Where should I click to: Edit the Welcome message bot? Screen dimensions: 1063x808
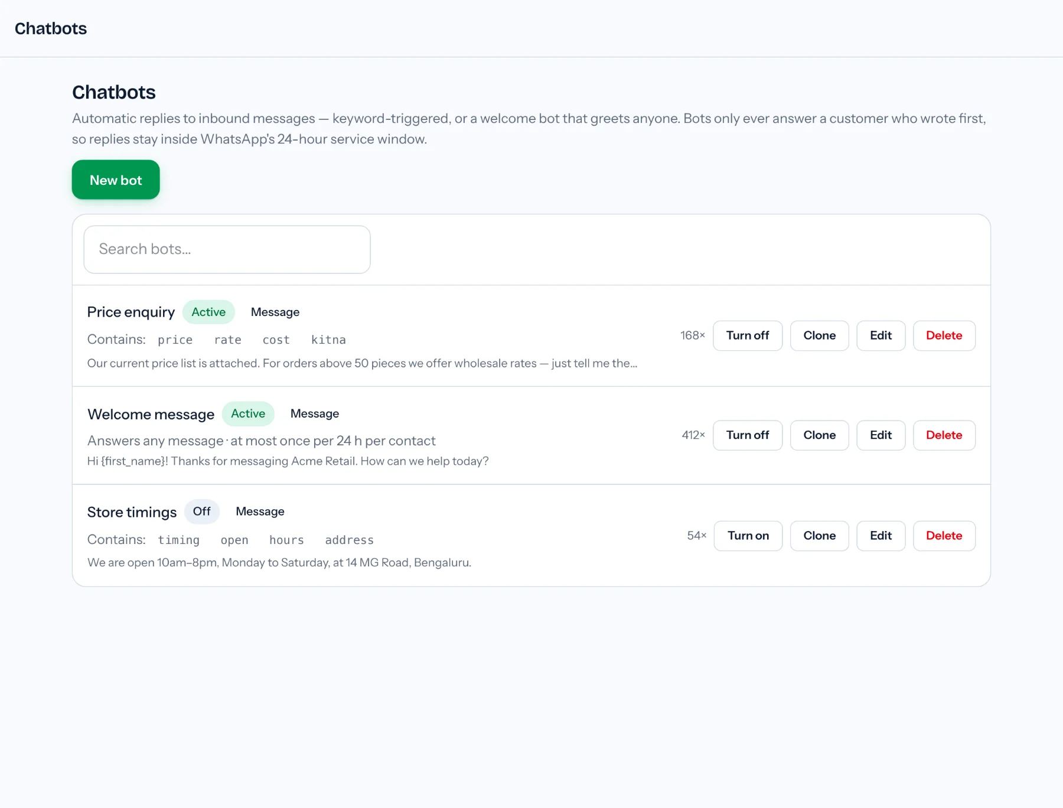(x=881, y=435)
